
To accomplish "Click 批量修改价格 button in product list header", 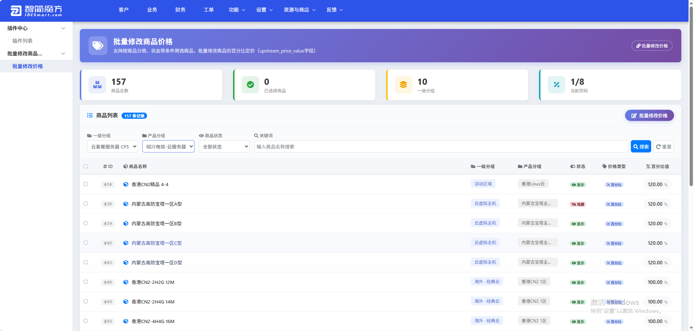I will (649, 116).
